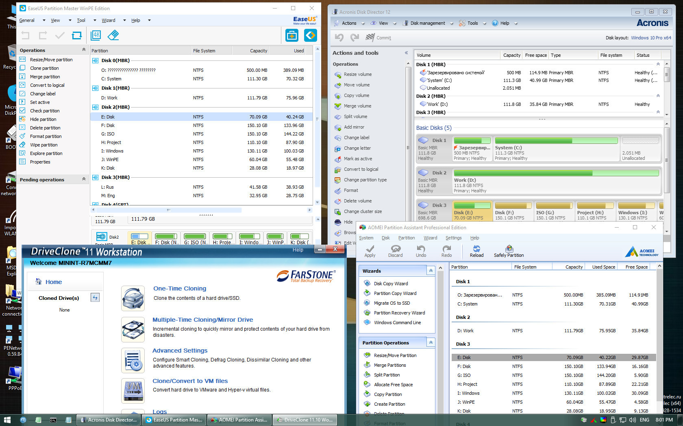
Task: Open Acronis Disk management dropdown arrow
Action: click(452, 24)
